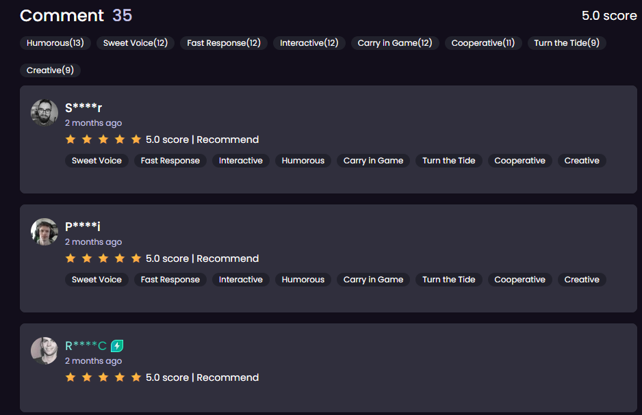Filter comments by Humorous(13) tag

pos(55,43)
